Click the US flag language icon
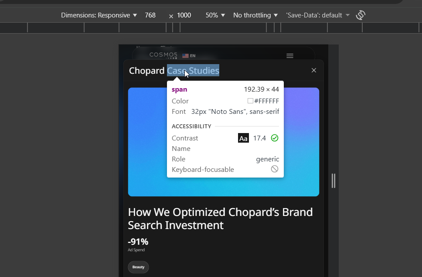Image resolution: width=422 pixels, height=277 pixels. pyautogui.click(x=185, y=56)
